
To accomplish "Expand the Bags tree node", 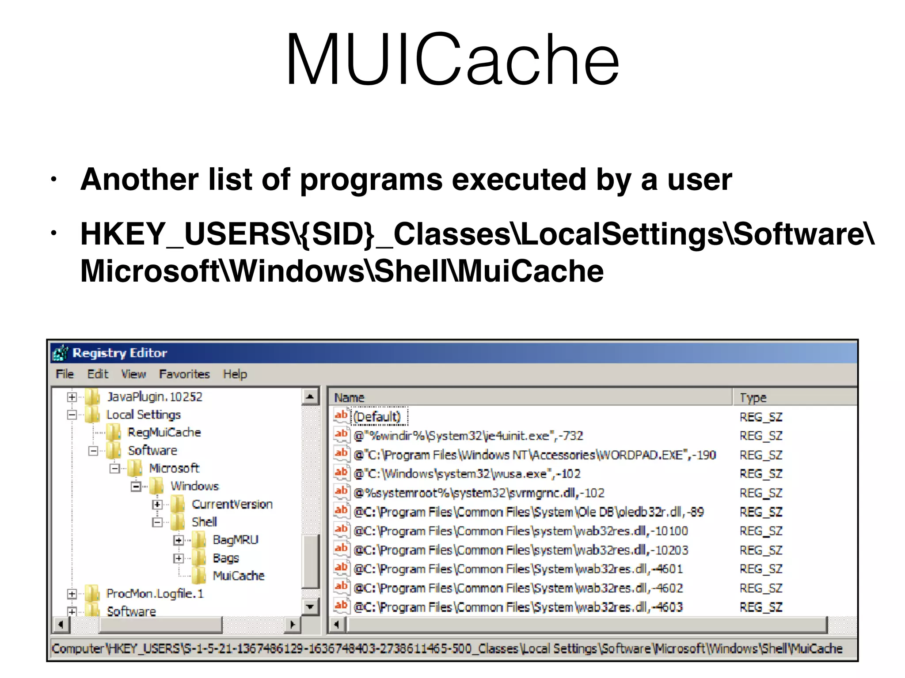I will [178, 558].
